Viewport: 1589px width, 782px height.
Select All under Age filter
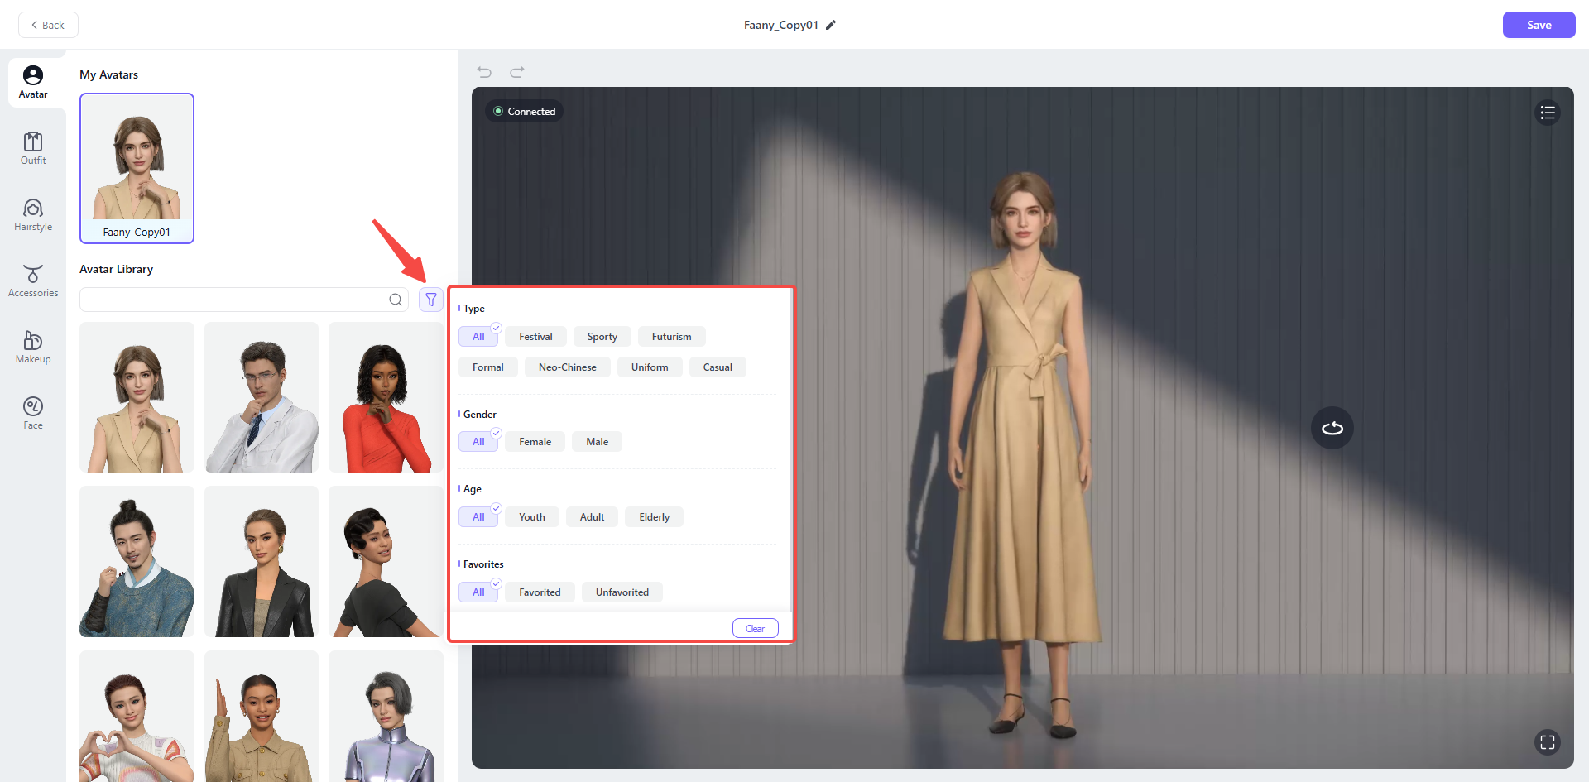pos(478,516)
